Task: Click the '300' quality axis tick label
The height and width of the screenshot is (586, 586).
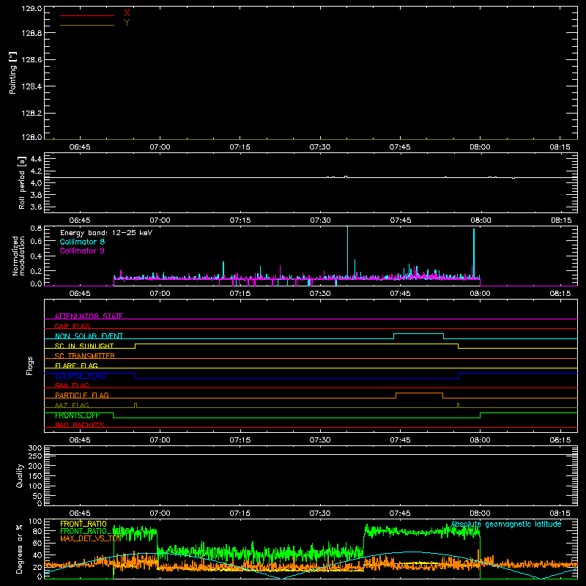Action: tap(34, 448)
